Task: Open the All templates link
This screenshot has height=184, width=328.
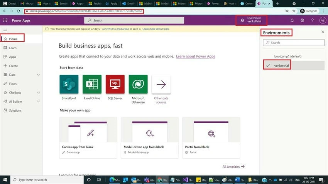Action: [x=233, y=166]
